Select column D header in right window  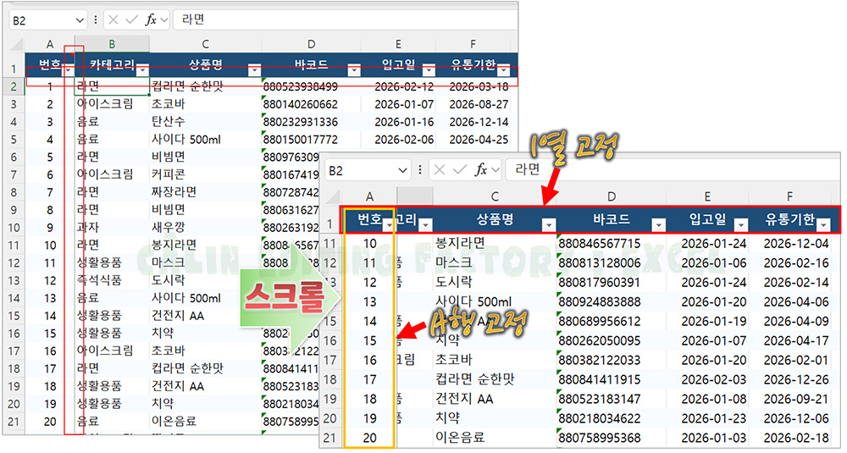tap(611, 196)
